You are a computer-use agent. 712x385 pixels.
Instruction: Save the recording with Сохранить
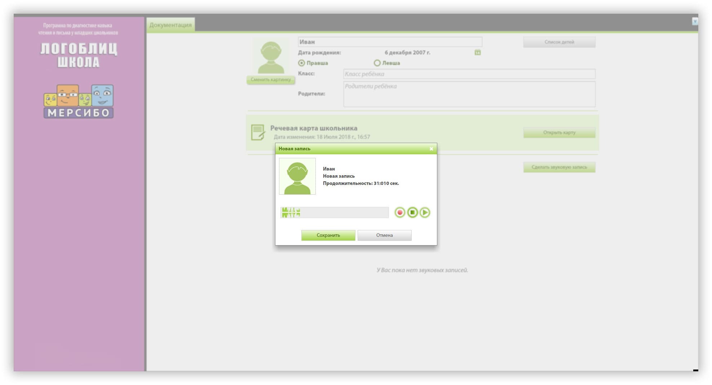[328, 235]
